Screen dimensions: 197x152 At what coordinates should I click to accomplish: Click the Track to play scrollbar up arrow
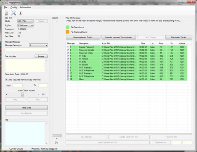tap(46, 61)
